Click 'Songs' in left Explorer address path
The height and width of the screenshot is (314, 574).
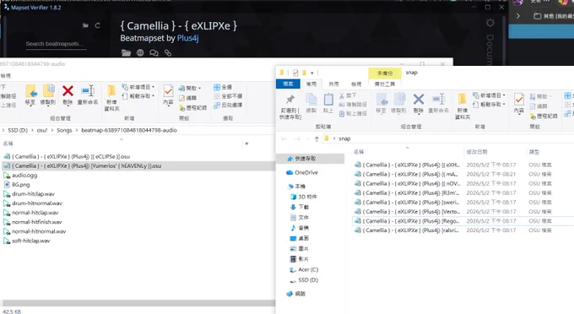[x=64, y=130]
